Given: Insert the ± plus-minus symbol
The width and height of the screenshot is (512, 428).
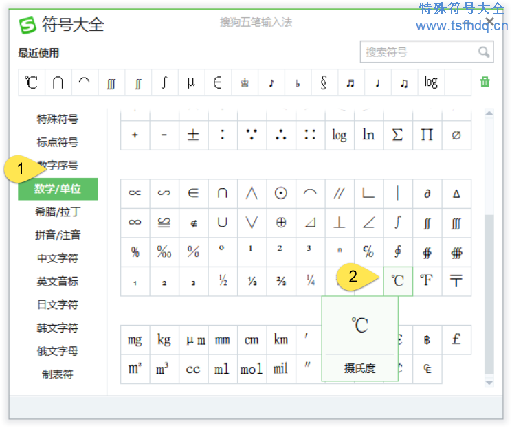Looking at the screenshot, I should (193, 135).
